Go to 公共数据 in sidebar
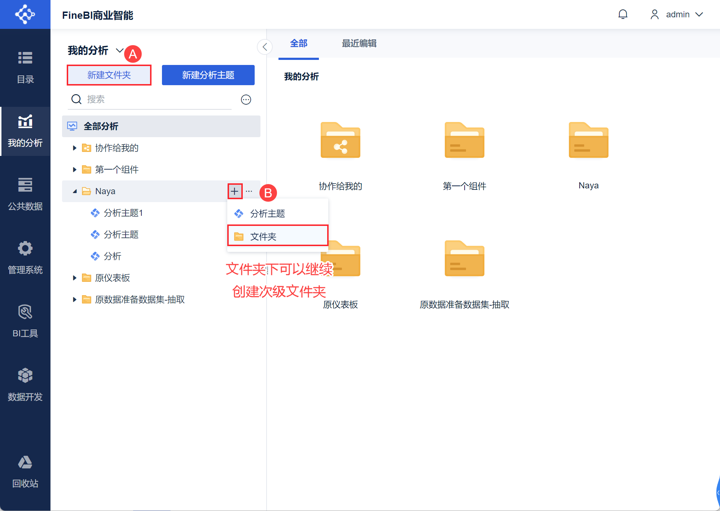This screenshot has width=720, height=511. point(25,194)
